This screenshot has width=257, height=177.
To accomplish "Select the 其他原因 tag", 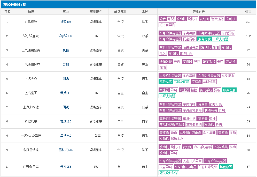I will [226, 167].
